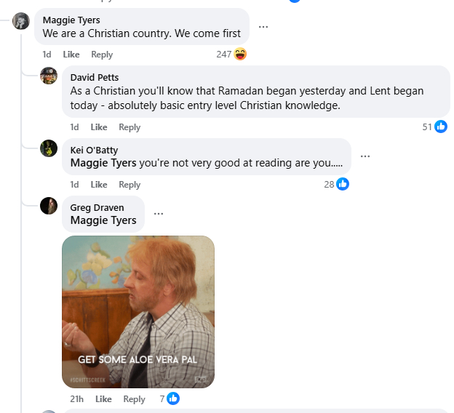Click like reaction icon under Greg Draven's GIF
Screen dimensions: 454x413
pyautogui.click(x=173, y=398)
